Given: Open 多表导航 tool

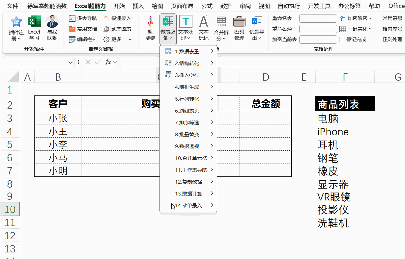Looking at the screenshot, I should pos(83,18).
